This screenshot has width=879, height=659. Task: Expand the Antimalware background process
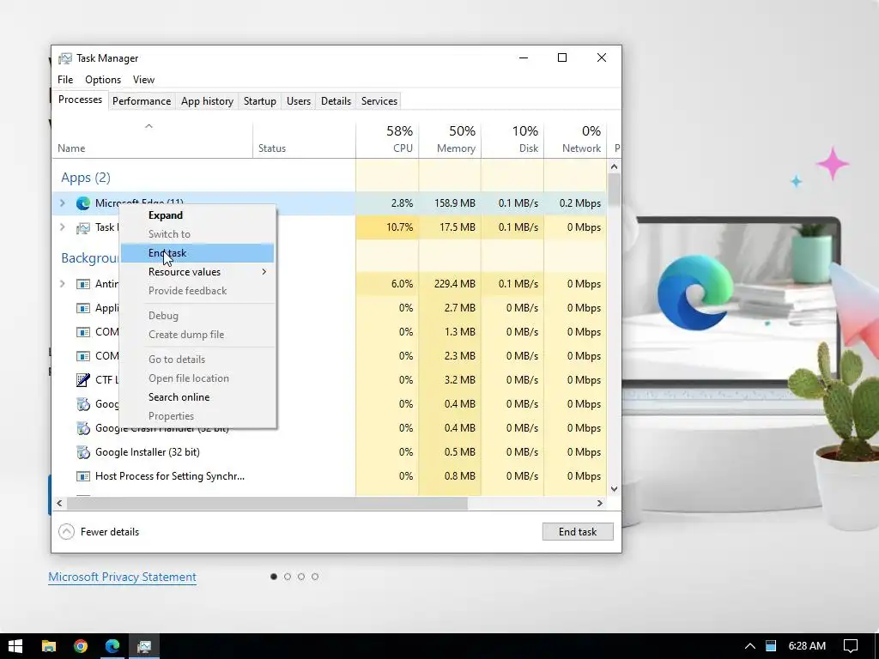[62, 283]
